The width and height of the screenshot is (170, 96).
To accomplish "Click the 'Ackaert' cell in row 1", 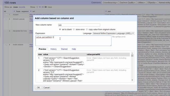I will (x=16, y=15).
